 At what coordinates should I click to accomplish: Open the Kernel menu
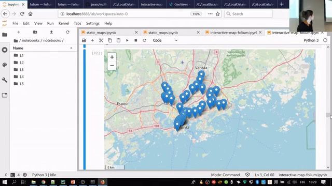(64, 23)
